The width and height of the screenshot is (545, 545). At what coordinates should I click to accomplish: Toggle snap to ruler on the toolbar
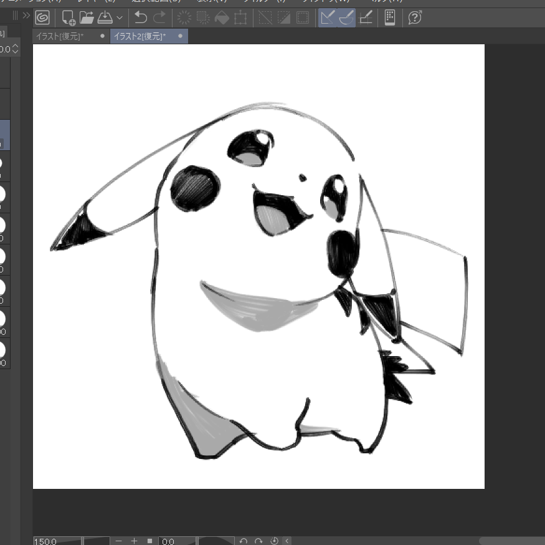coord(327,17)
